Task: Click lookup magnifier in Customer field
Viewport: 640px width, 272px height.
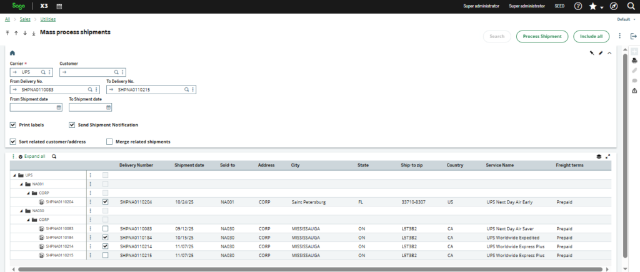Action: click(116, 72)
